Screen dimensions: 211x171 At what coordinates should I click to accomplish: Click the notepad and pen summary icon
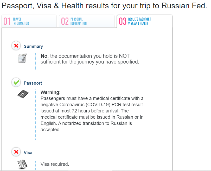[22, 58]
